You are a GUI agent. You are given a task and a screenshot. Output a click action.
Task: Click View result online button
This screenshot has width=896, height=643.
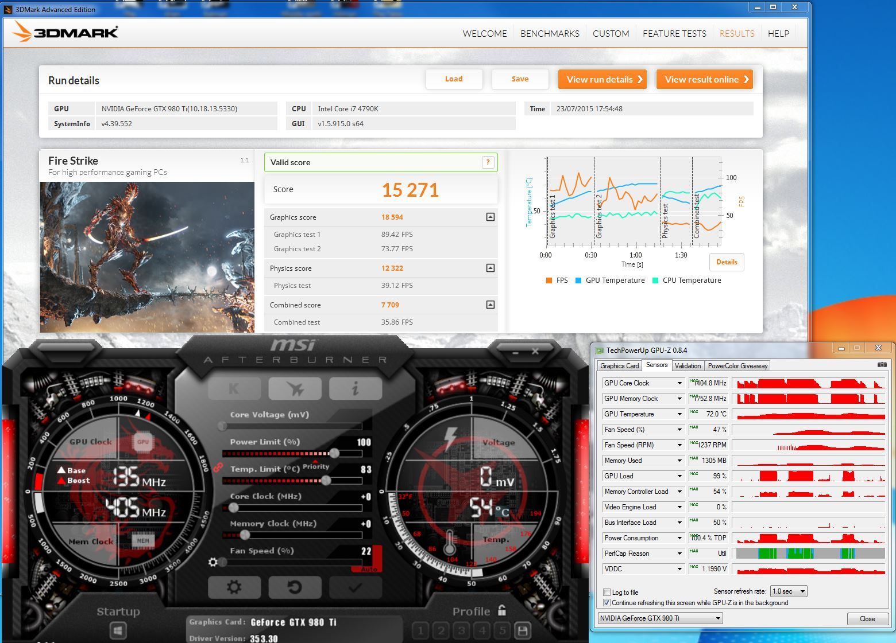pos(705,79)
